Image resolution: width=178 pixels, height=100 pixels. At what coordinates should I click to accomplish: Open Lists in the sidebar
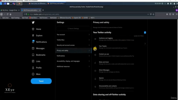tap(36, 61)
